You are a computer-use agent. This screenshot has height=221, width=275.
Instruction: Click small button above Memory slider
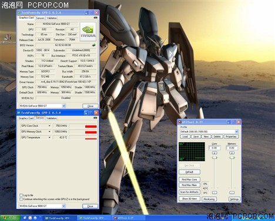click(232, 153)
